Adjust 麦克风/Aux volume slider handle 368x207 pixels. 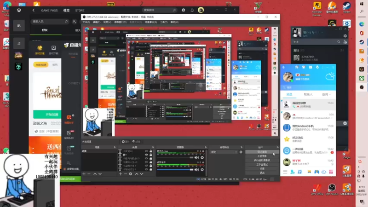coord(191,157)
